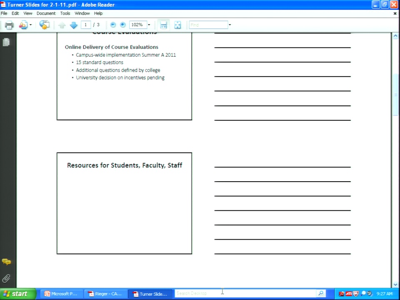400x300 pixels.
Task: Click 'Online Delivery of Course Evaluations' heading
Action: pyautogui.click(x=112, y=47)
